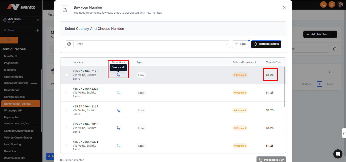Image resolution: width=346 pixels, height=162 pixels.
Task: Open the notifications bell icon
Action: pyautogui.click(x=332, y=4)
